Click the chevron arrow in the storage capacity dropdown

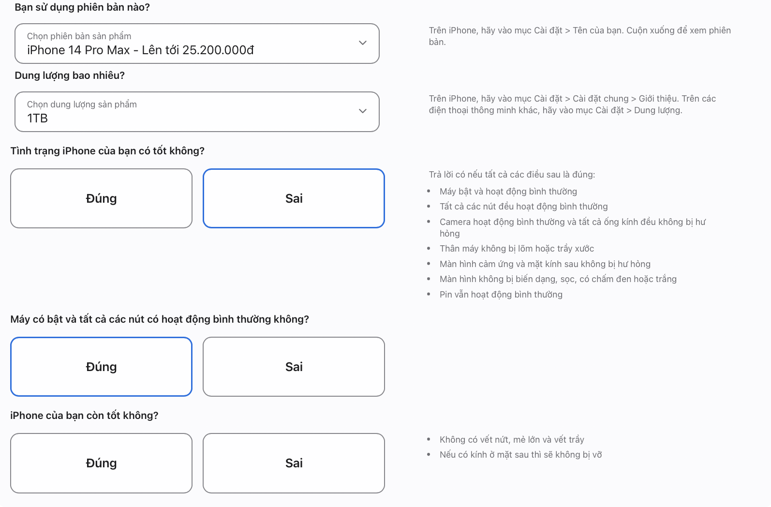pyautogui.click(x=363, y=111)
